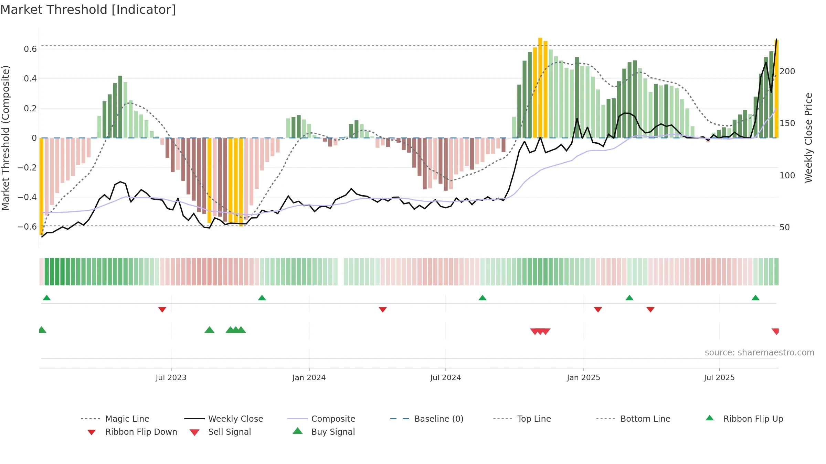Click the first buy signal at chart's left edge
Image resolution: width=826 pixels, height=464 pixels.
click(42, 330)
